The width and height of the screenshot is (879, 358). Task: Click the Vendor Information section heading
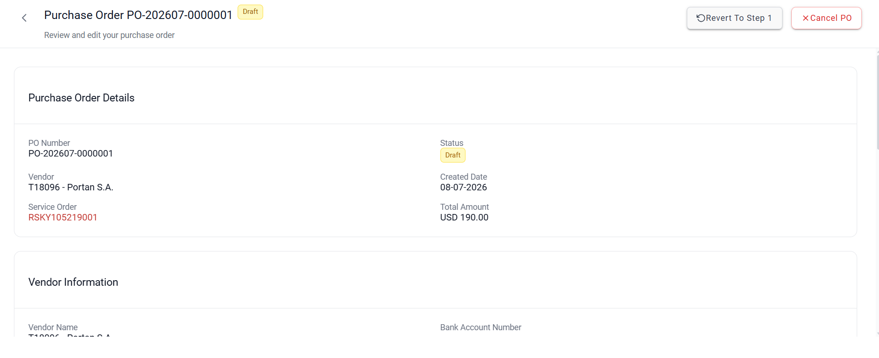pos(73,282)
